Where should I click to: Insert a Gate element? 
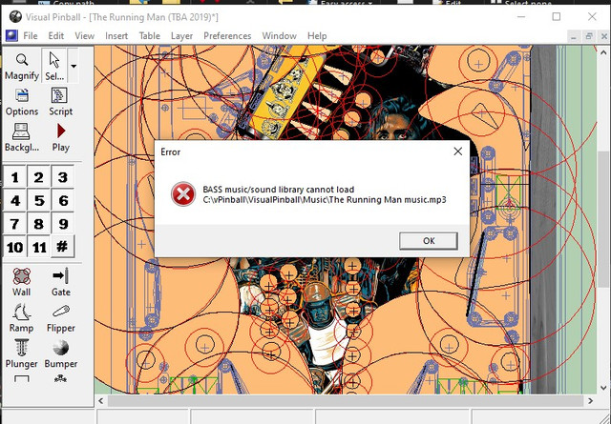click(60, 282)
